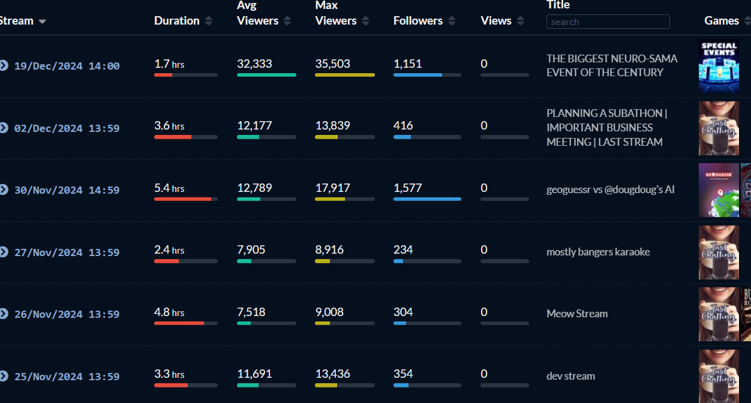Click the title geoguessr vs @dougdoug's AI
Image resolution: width=751 pixels, height=403 pixels.
(611, 190)
